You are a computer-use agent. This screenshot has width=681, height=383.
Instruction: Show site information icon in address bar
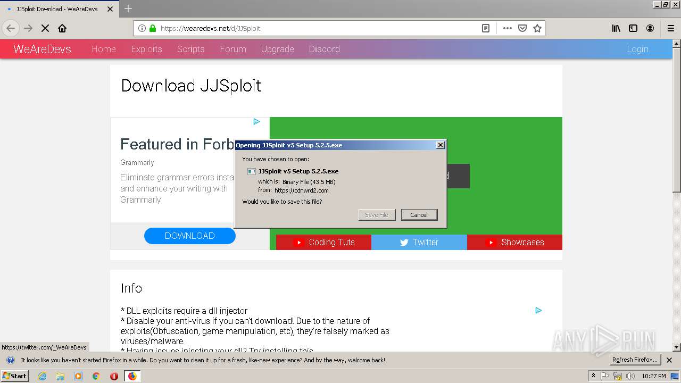[x=142, y=28]
